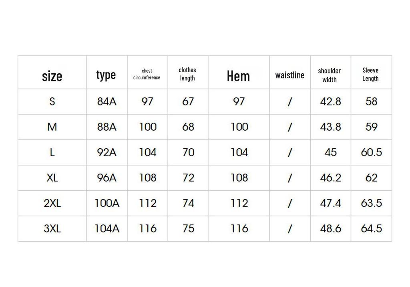Click the 'size' column header
Viewport: 410px width, 287px height.
click(x=52, y=77)
